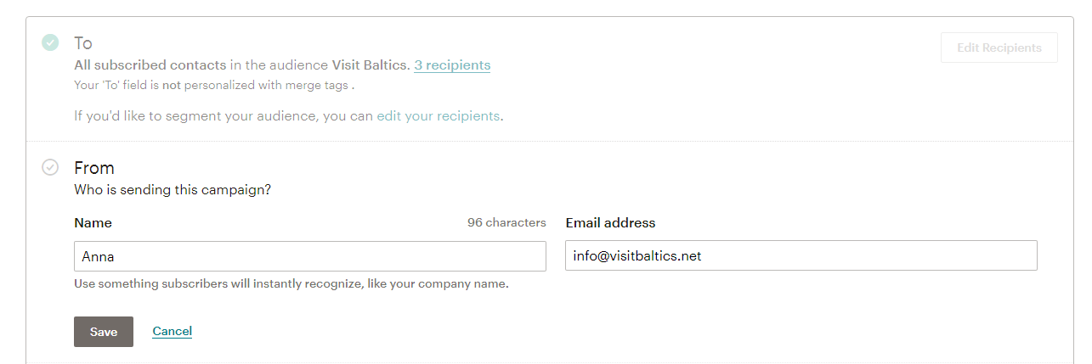Click the Edit Recipients button

point(999,48)
